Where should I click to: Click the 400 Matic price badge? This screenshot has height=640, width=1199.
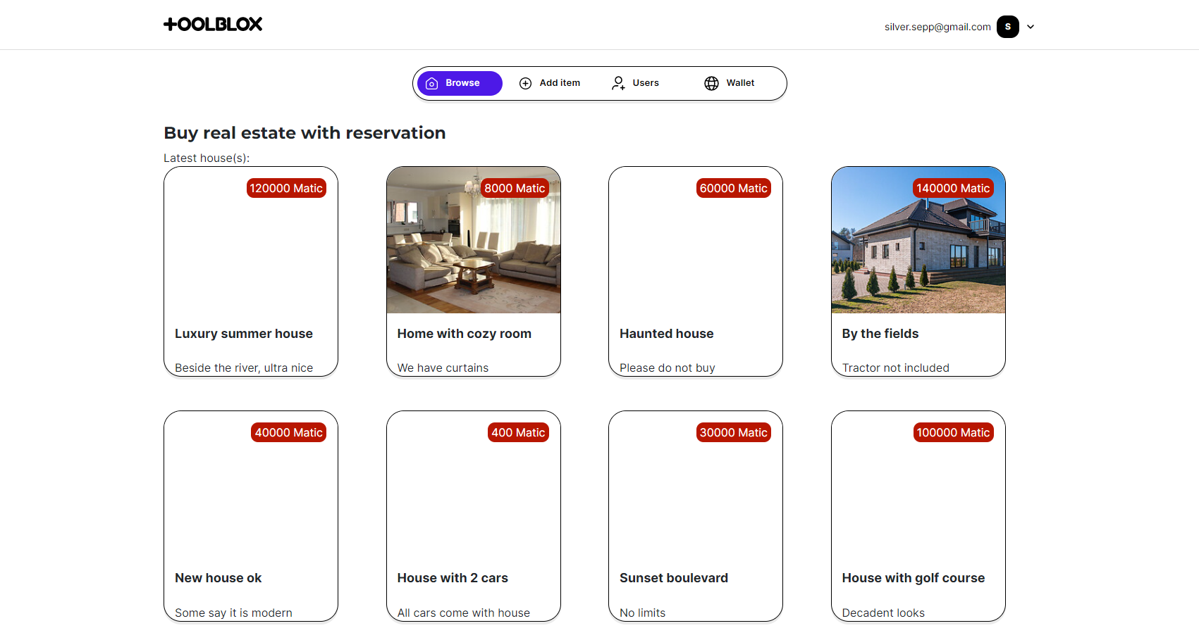coord(518,432)
